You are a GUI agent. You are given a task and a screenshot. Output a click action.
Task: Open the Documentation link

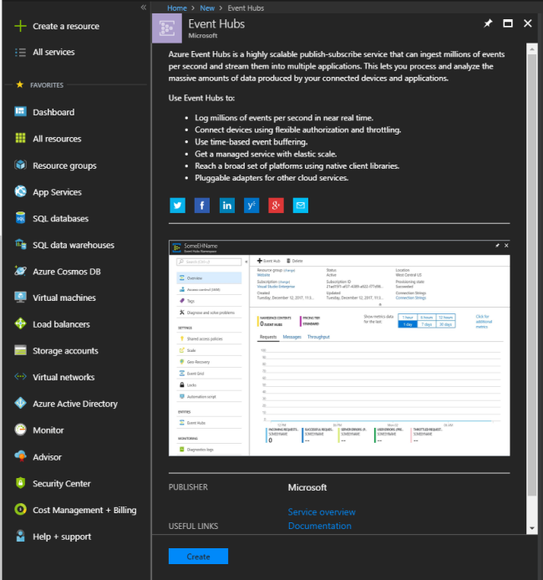point(320,526)
